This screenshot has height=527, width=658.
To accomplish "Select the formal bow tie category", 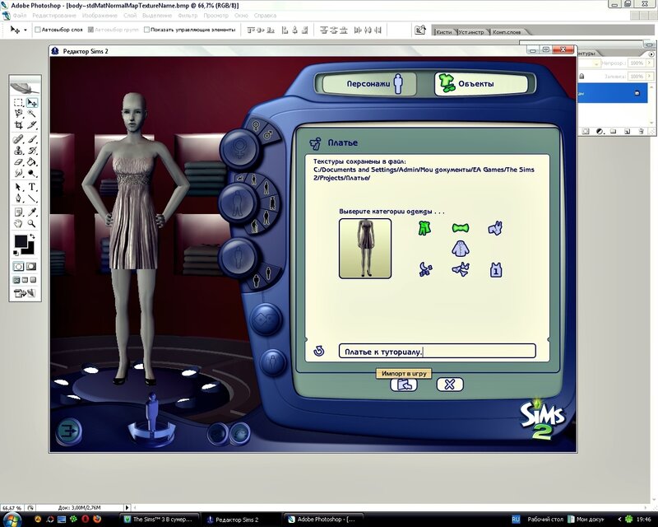I will 460,228.
